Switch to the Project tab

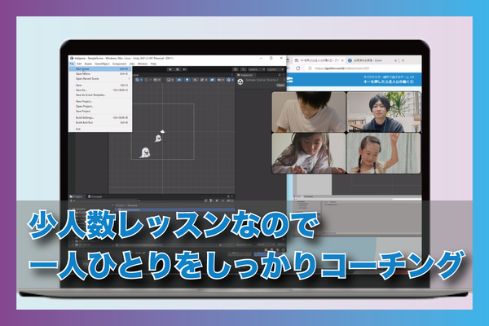77,196
